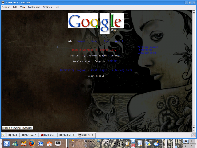Click the red logout power icon
Image resolution: width=197 pixels, height=148 pixels.
click(133, 146)
